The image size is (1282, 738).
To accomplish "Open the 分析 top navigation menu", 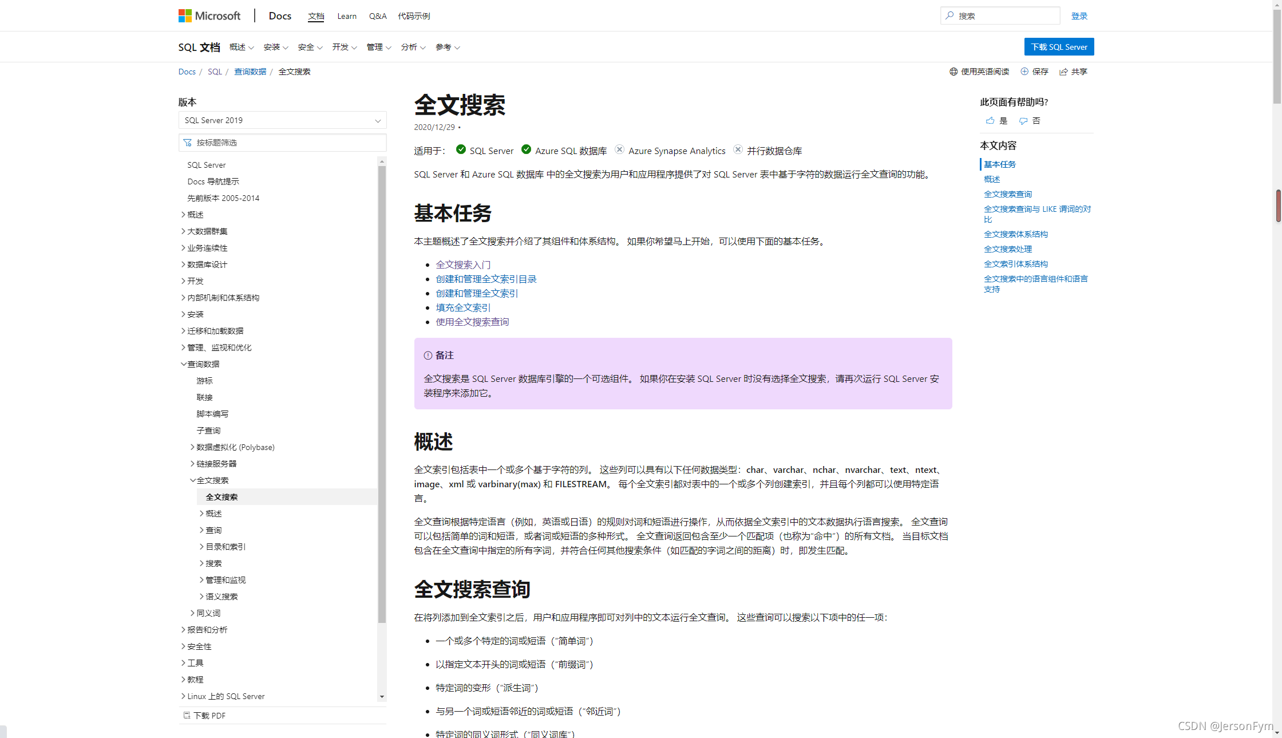I will (413, 47).
